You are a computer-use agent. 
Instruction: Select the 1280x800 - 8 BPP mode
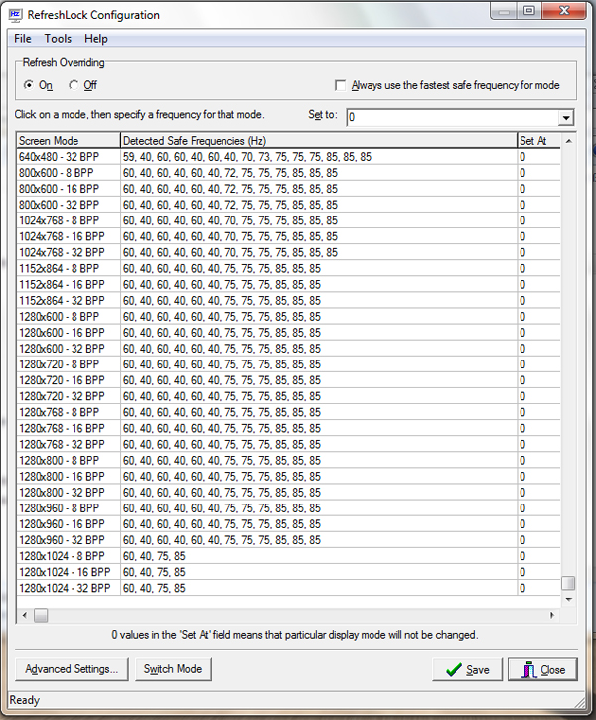pyautogui.click(x=288, y=460)
